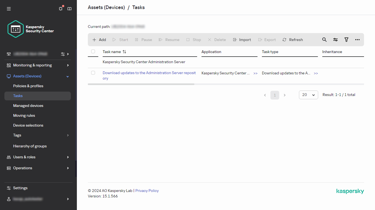Image resolution: width=375 pixels, height=210 pixels.
Task: Open the help book icon
Action: click(x=69, y=9)
